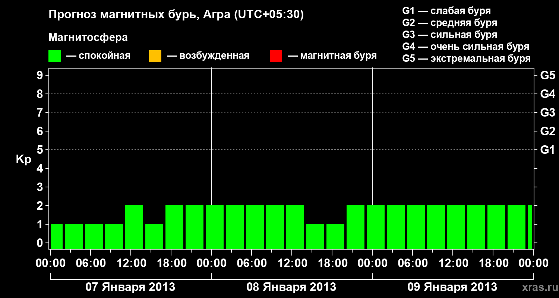
Task: Click the red 'магнитная буря' legend swatch
Action: (276, 56)
